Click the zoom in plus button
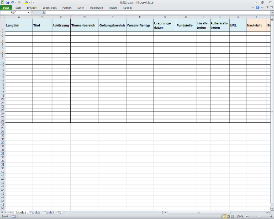The width and height of the screenshot is (274, 219). [270, 216]
